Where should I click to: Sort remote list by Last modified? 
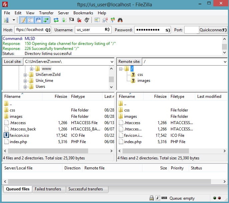pyautogui.click(x=211, y=97)
